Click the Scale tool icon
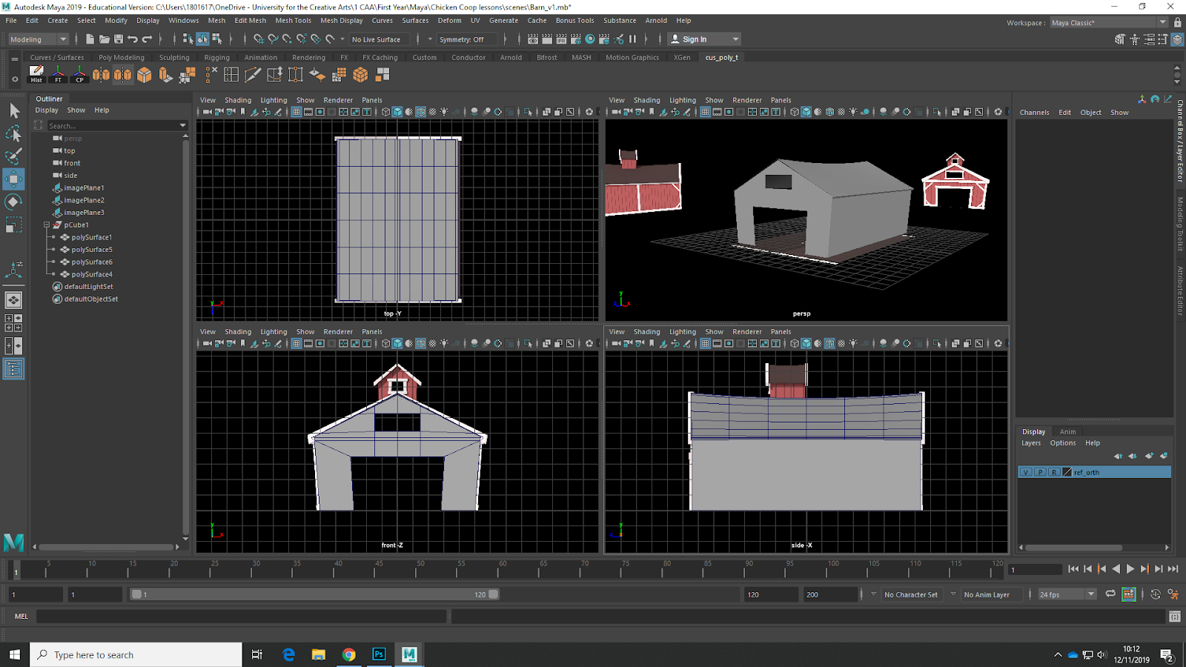Screen dimensions: 1186x667 tap(13, 225)
